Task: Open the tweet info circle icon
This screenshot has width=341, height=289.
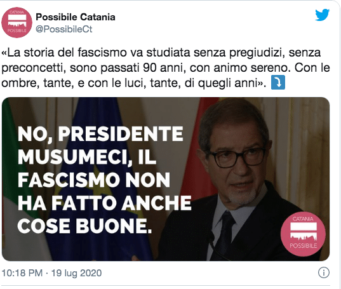Action: pos(324,272)
